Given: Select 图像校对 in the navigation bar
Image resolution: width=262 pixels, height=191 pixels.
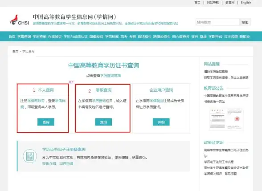Looking at the screenshot, I should (x=96, y=37).
